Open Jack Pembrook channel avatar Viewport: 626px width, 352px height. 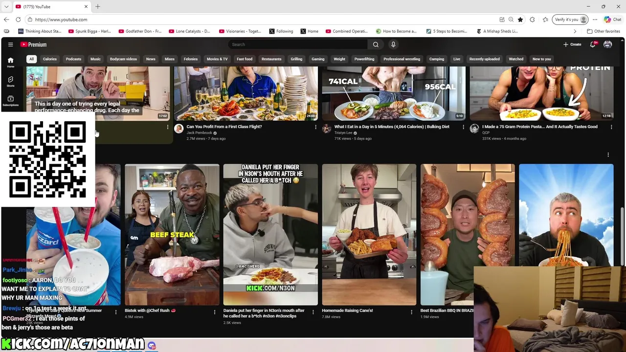tap(179, 129)
